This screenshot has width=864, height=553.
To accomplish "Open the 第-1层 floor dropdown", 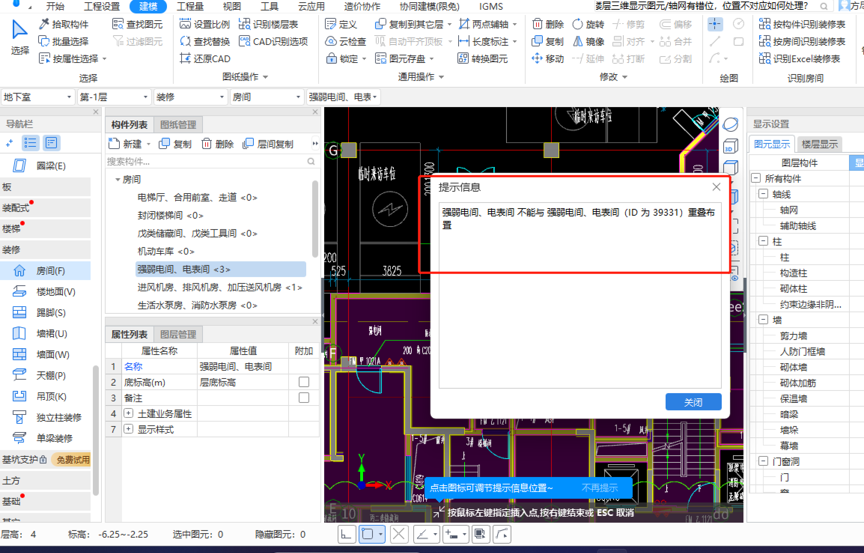I will 114,97.
